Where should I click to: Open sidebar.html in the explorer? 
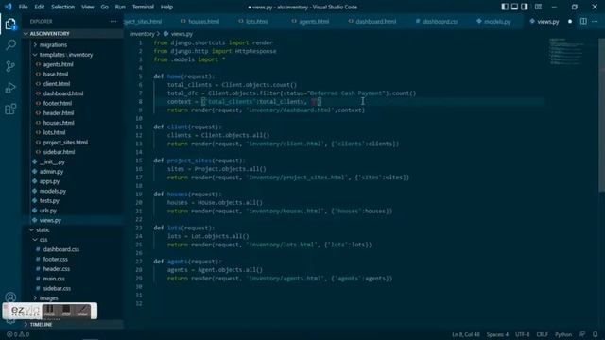point(59,152)
